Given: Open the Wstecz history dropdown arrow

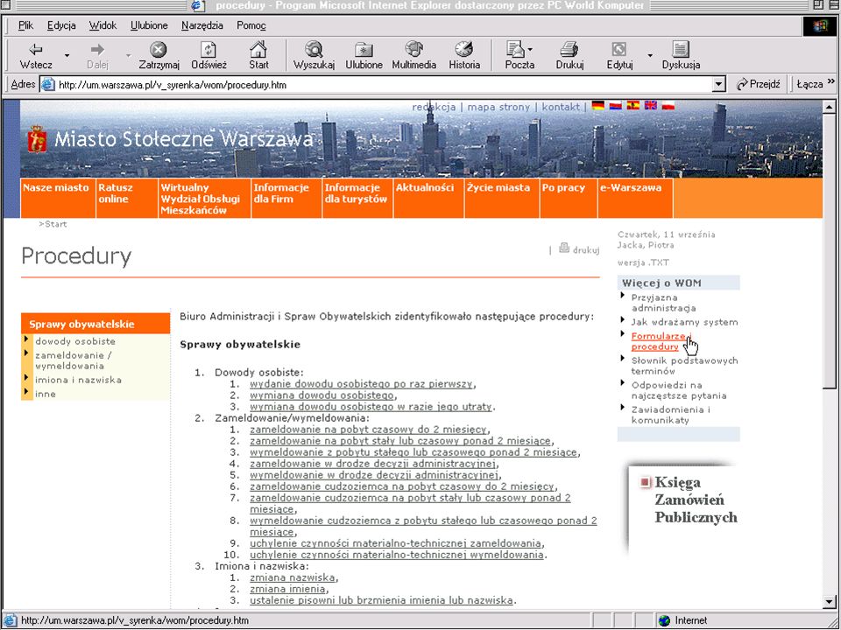Looking at the screenshot, I should pos(67,56).
